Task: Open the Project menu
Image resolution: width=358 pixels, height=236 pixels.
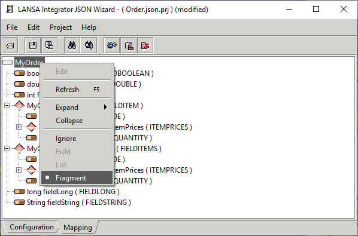Action: point(60,27)
